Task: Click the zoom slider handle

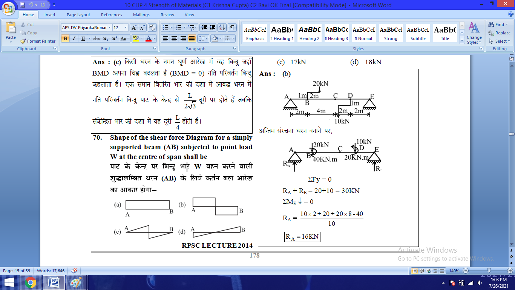Action: click(x=489, y=271)
